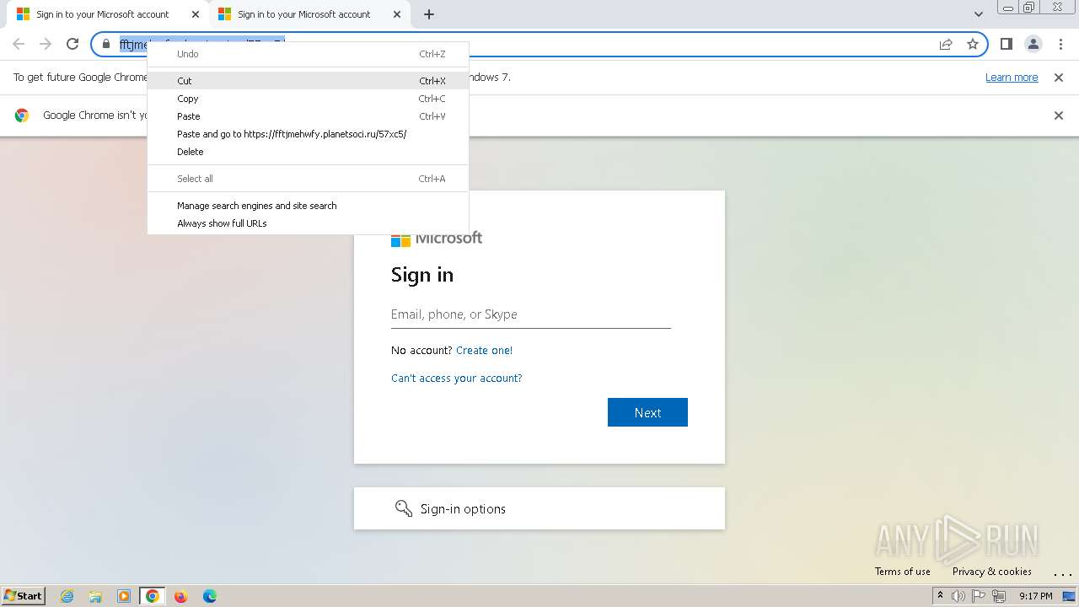Choose Copy in context menu

(x=309, y=99)
